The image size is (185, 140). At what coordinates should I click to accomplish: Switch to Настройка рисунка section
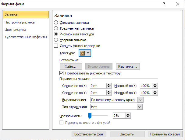tap(20, 22)
